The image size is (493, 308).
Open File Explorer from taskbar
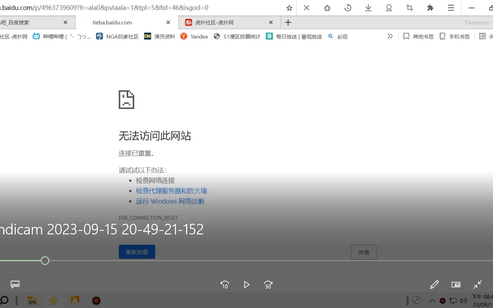[x=32, y=300]
